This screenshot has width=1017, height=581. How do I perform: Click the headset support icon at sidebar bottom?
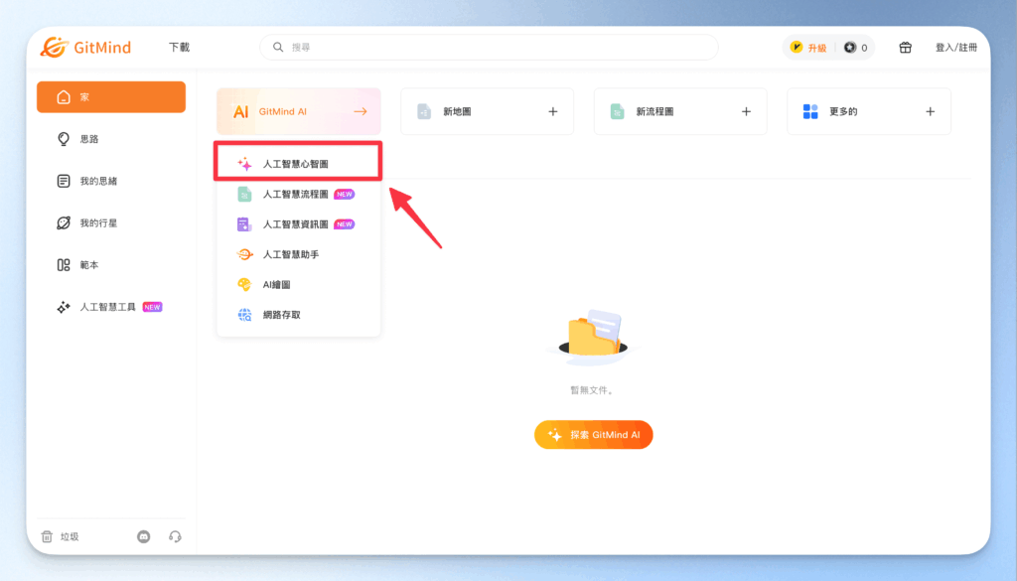(175, 535)
